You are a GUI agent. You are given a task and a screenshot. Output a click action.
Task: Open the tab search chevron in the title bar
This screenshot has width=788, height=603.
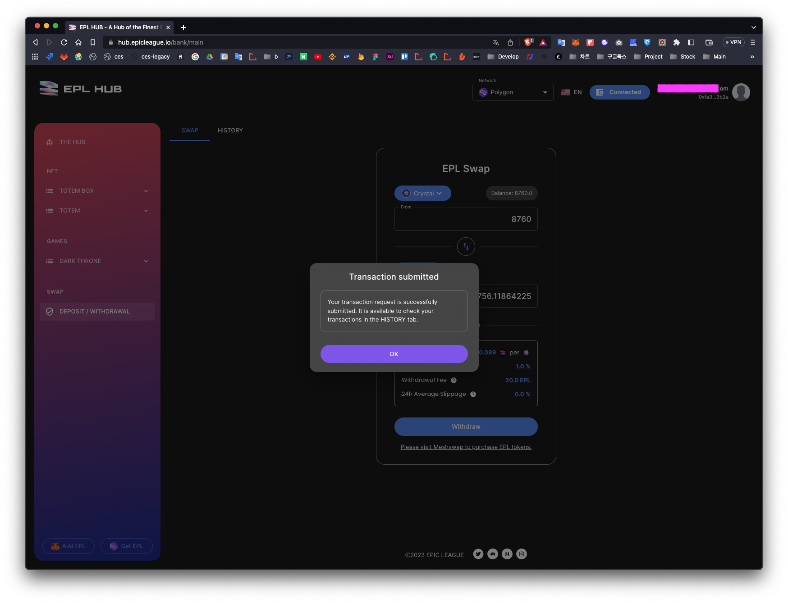click(753, 27)
